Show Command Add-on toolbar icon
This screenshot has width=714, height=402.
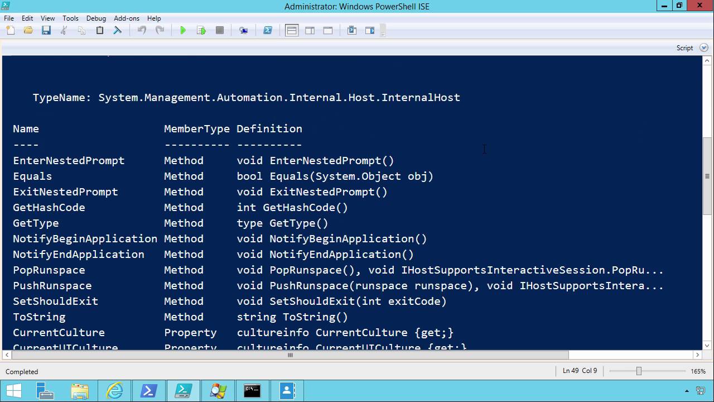pyautogui.click(x=370, y=31)
